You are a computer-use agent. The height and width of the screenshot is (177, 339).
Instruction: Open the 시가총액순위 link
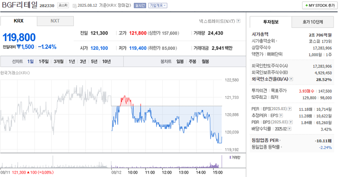263,41
